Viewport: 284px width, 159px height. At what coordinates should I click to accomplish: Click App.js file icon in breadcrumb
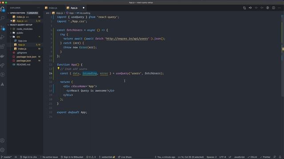[x=54, y=13]
